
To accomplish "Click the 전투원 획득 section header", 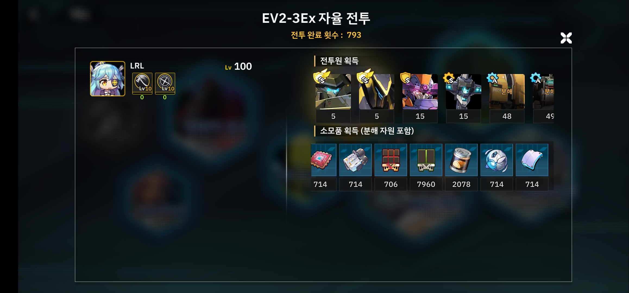I will pyautogui.click(x=339, y=61).
